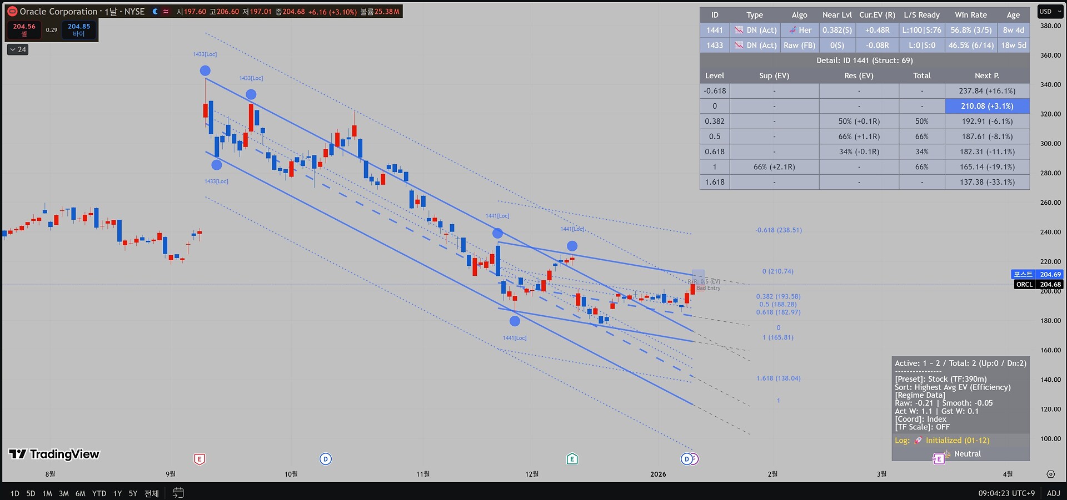Click next price 165.14 (-19.1%)
Image resolution: width=1067 pixels, height=500 pixels.
point(987,167)
